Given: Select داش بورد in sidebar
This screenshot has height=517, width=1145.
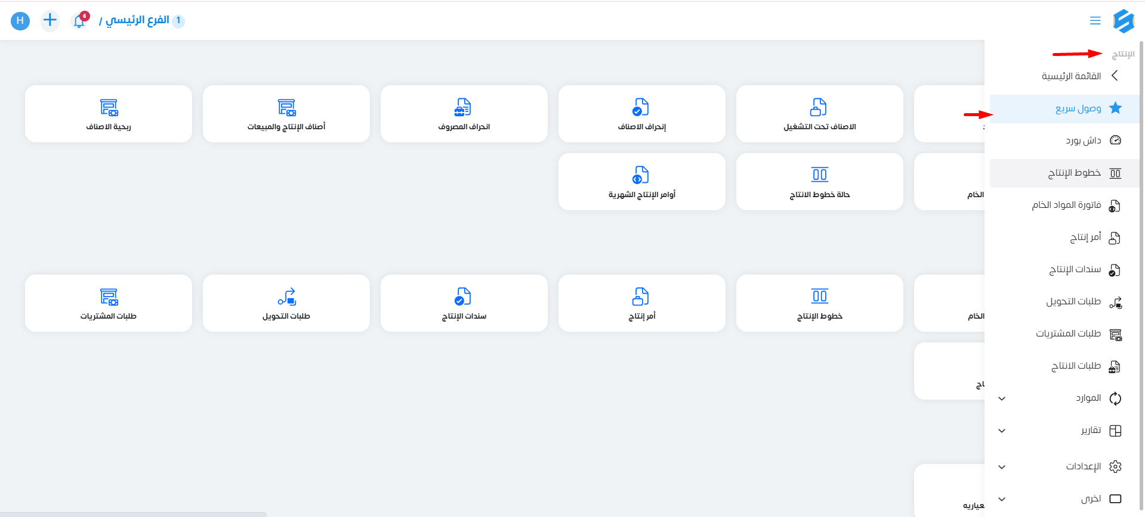Looking at the screenshot, I should pos(1083,141).
